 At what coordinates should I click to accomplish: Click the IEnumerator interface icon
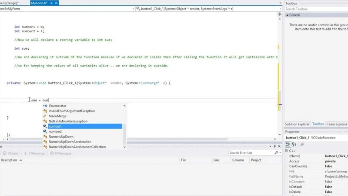click(45, 106)
